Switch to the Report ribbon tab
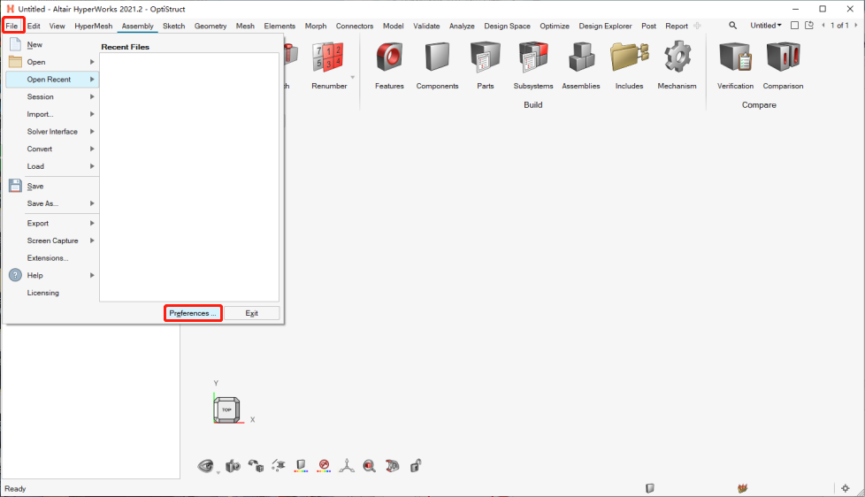This screenshot has width=865, height=497. 677,26
